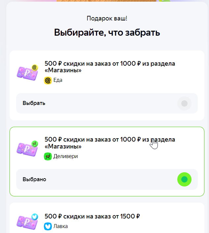Click the purple coupon image with Лавка badge
Image resolution: width=209 pixels, height=233 pixels.
click(x=27, y=221)
